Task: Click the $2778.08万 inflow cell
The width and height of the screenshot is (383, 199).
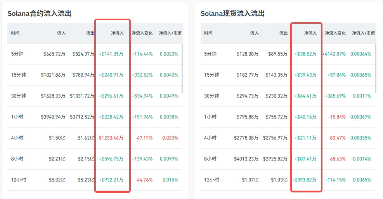Action: click(x=246, y=138)
